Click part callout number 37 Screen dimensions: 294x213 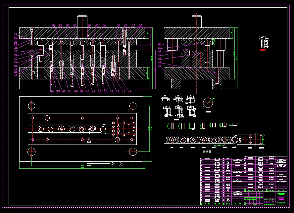click(133, 25)
